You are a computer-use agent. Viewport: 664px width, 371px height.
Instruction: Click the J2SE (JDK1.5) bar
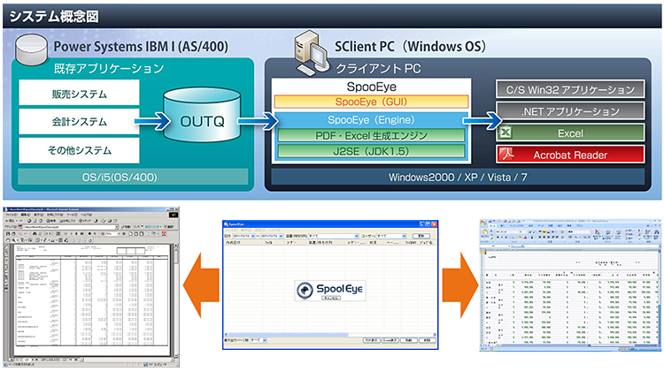pos(371,151)
